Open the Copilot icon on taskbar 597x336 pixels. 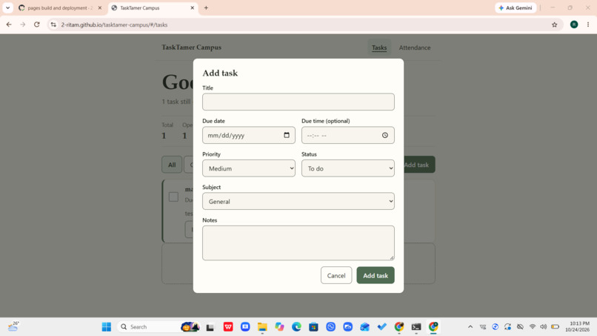click(x=279, y=327)
